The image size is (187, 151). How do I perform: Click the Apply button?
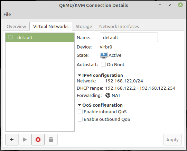[x=172, y=140]
